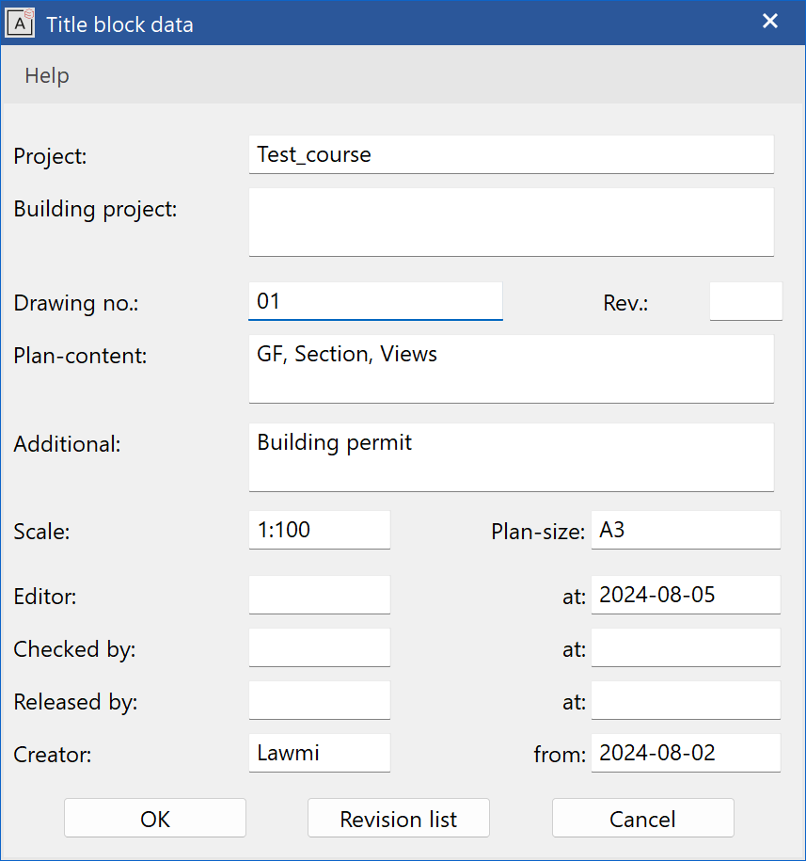Select the Drawing no. input field
Image resolution: width=806 pixels, height=861 pixels.
click(375, 301)
